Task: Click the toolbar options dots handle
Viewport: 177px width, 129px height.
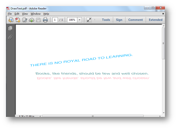Action: pyautogui.click(x=95, y=20)
